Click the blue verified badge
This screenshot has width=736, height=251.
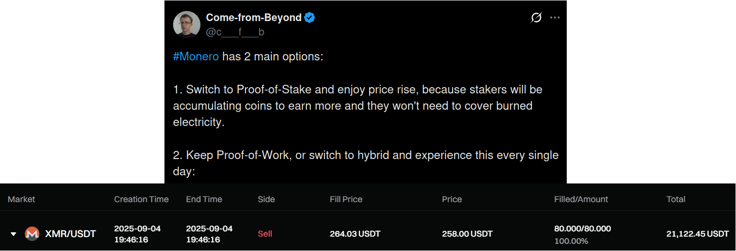pyautogui.click(x=310, y=18)
